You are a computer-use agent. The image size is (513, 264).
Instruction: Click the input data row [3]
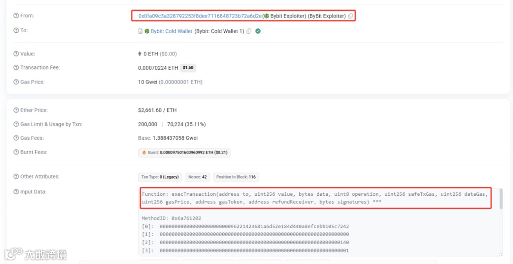point(246,251)
